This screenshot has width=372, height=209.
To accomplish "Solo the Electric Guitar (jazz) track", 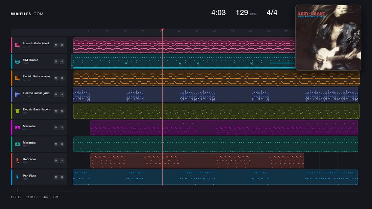I will (62, 94).
